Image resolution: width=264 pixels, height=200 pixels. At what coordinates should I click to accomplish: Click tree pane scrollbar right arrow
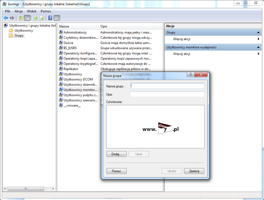53,189
